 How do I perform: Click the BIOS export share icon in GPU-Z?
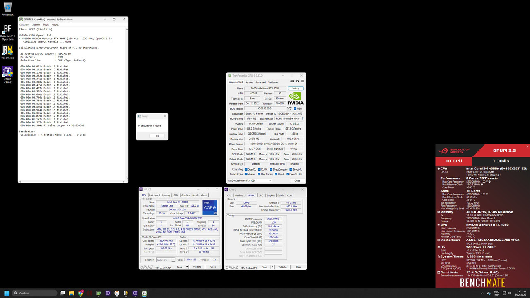click(289, 108)
